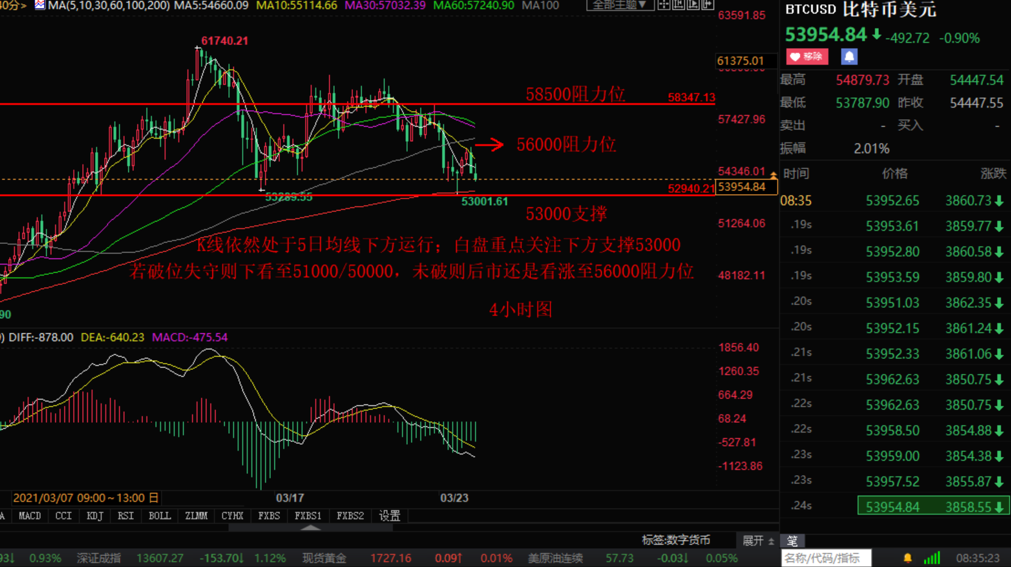Click the 美原油连续 ticker in bottom bar

556,558
